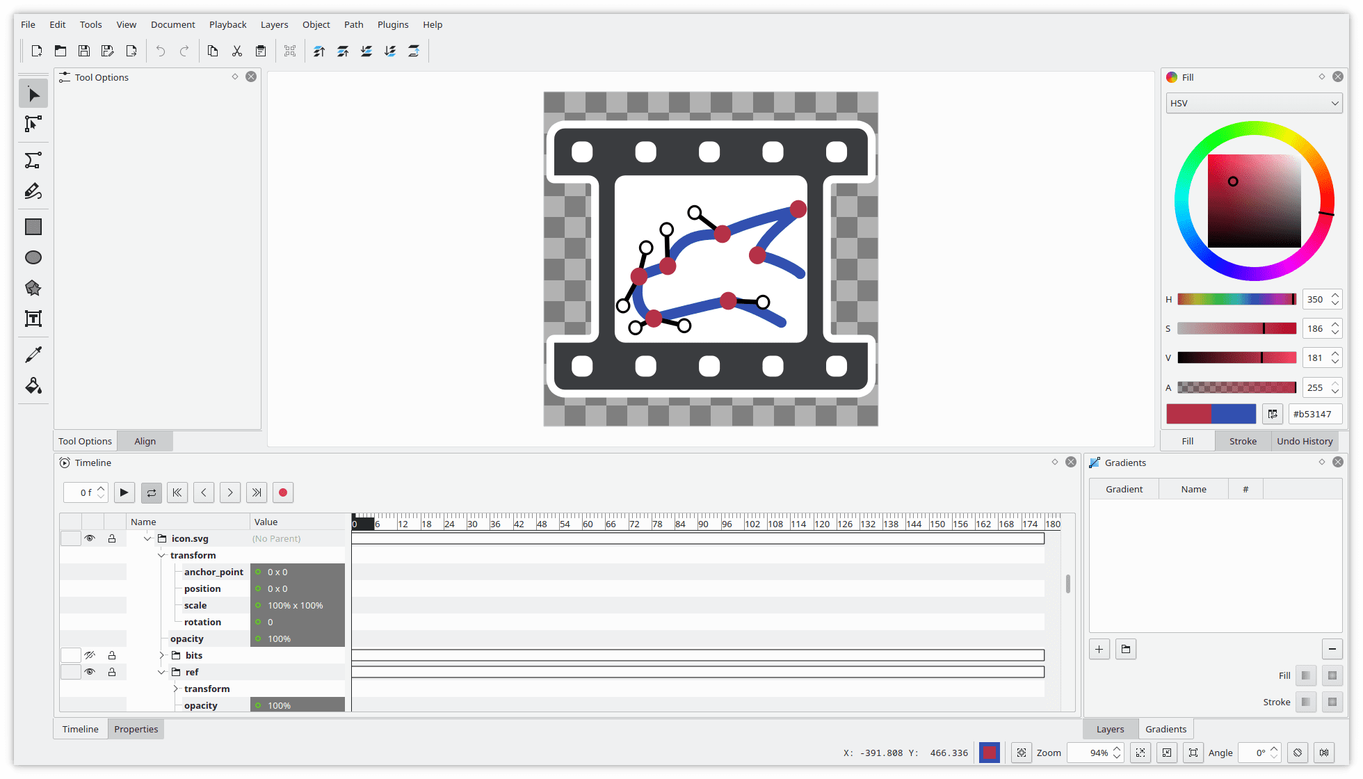Select the Circle tool

pyautogui.click(x=33, y=257)
